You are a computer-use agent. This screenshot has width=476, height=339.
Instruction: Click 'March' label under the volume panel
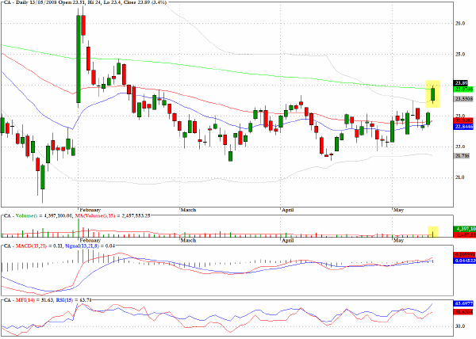(x=188, y=240)
